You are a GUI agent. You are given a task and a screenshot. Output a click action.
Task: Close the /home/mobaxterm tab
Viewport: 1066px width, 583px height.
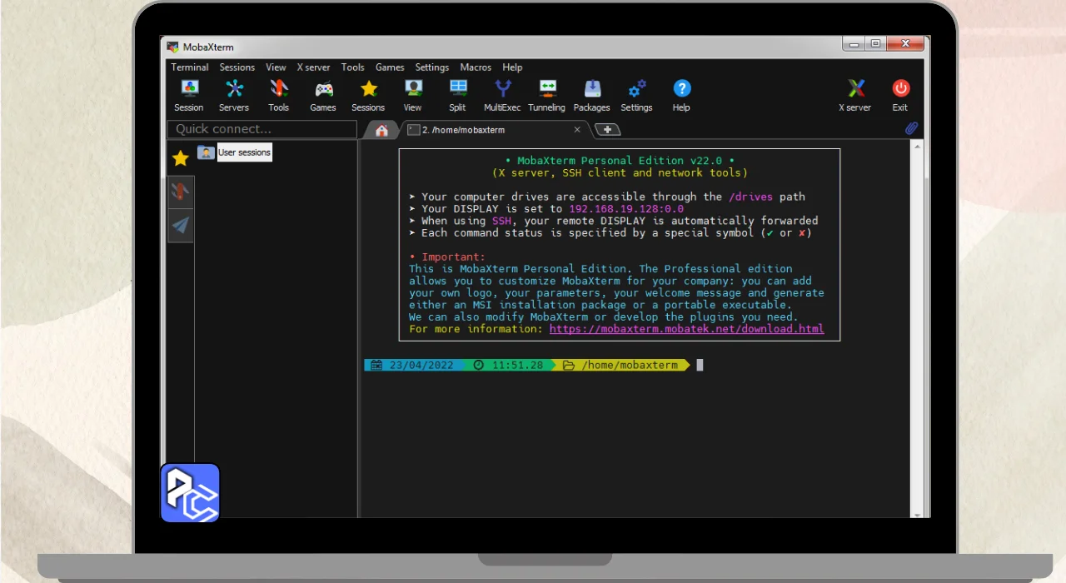coord(577,130)
